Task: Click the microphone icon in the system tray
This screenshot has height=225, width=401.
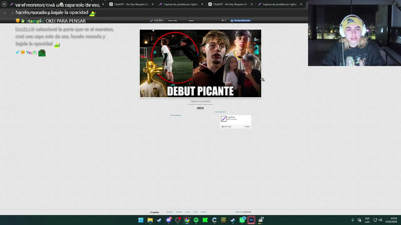Action: pos(353,220)
